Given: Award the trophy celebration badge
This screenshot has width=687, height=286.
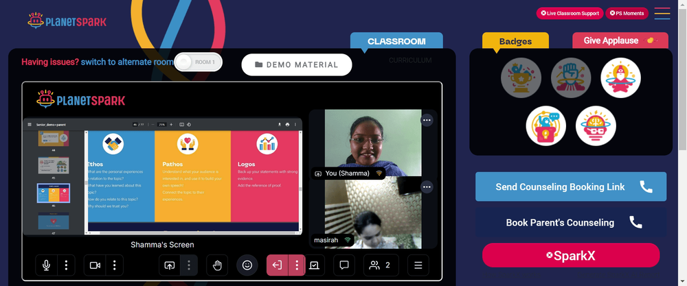Looking at the screenshot, I should 521,78.
